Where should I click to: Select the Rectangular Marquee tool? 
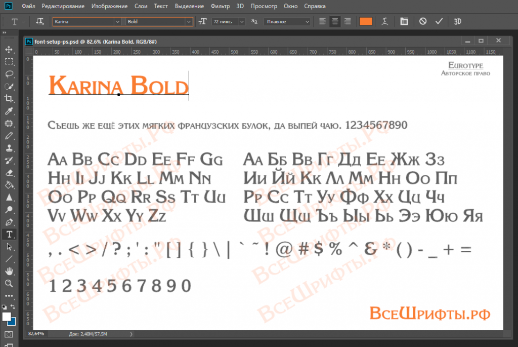(9, 62)
